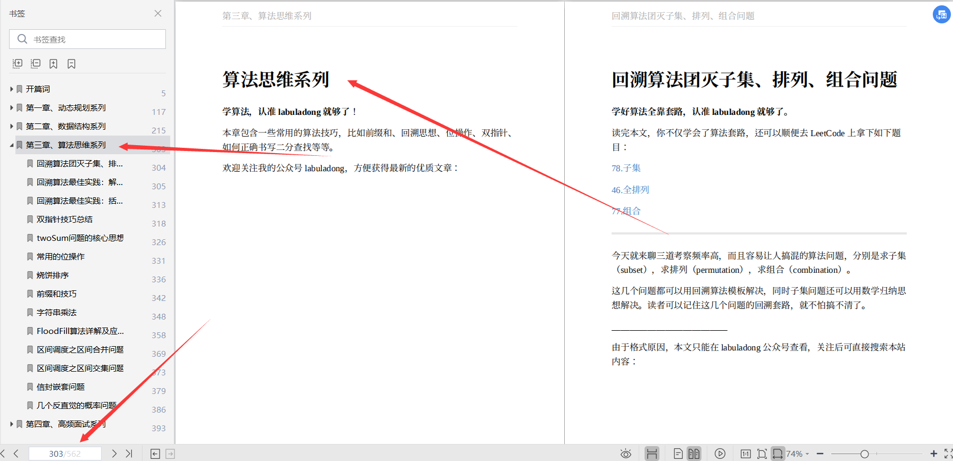Open bookmark 回溯算法团灭子集、排...
Screen dimensions: 953x461
[x=80, y=163]
